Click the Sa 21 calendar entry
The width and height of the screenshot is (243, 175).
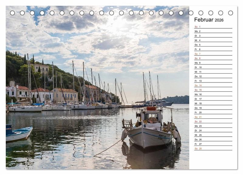click(213, 117)
